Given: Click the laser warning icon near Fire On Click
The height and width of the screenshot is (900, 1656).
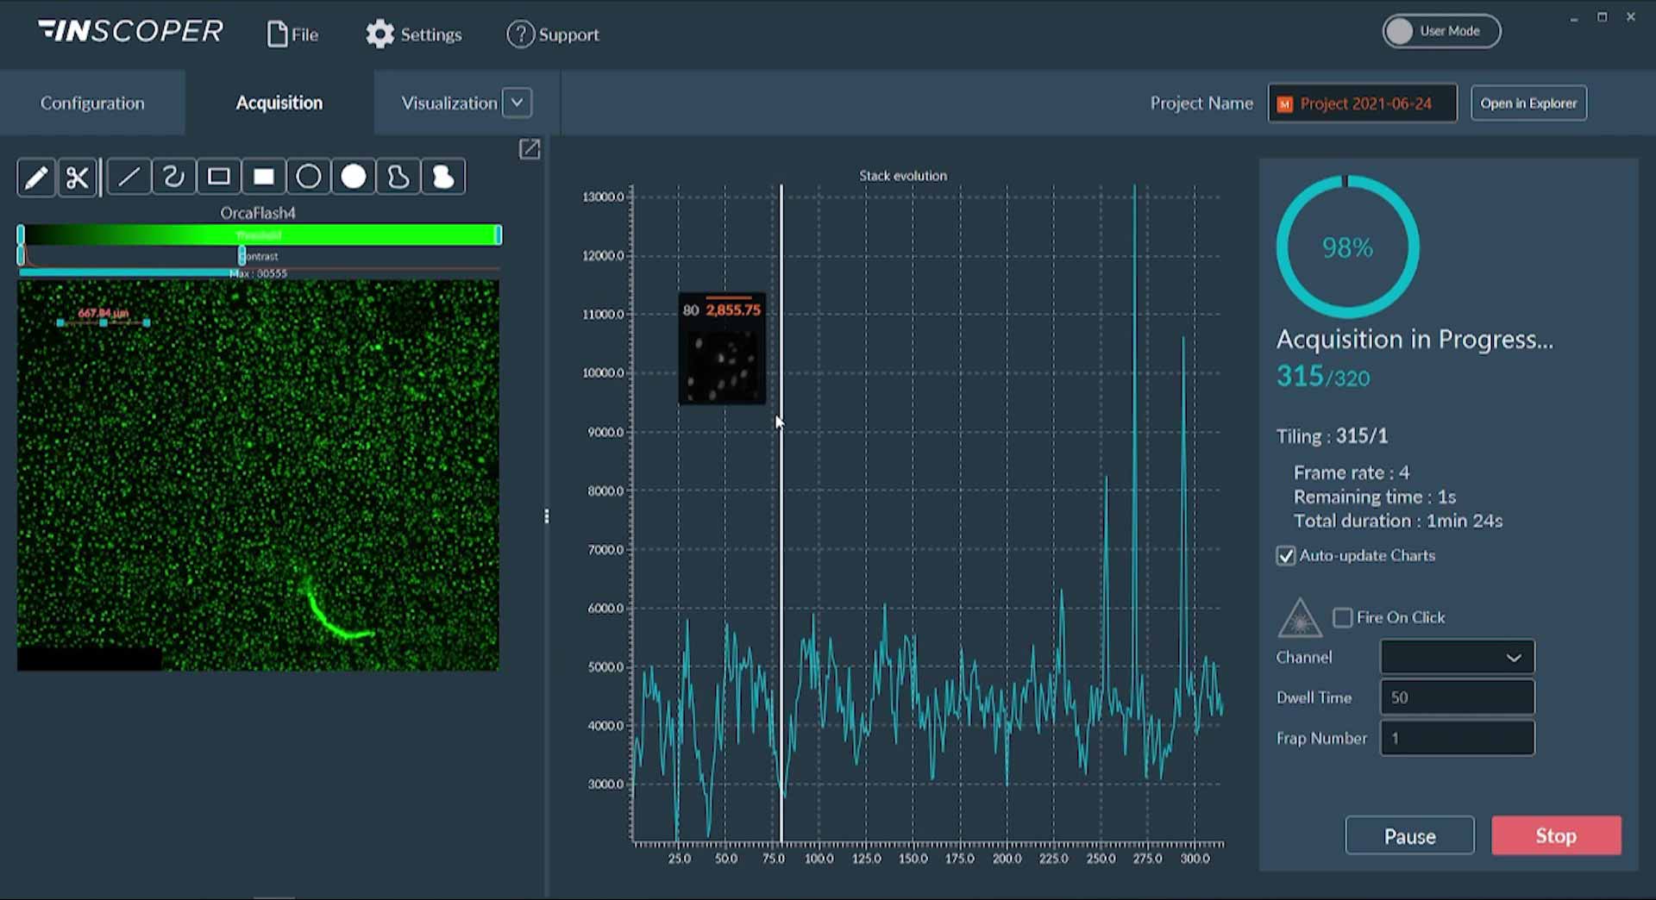Looking at the screenshot, I should 1301,617.
